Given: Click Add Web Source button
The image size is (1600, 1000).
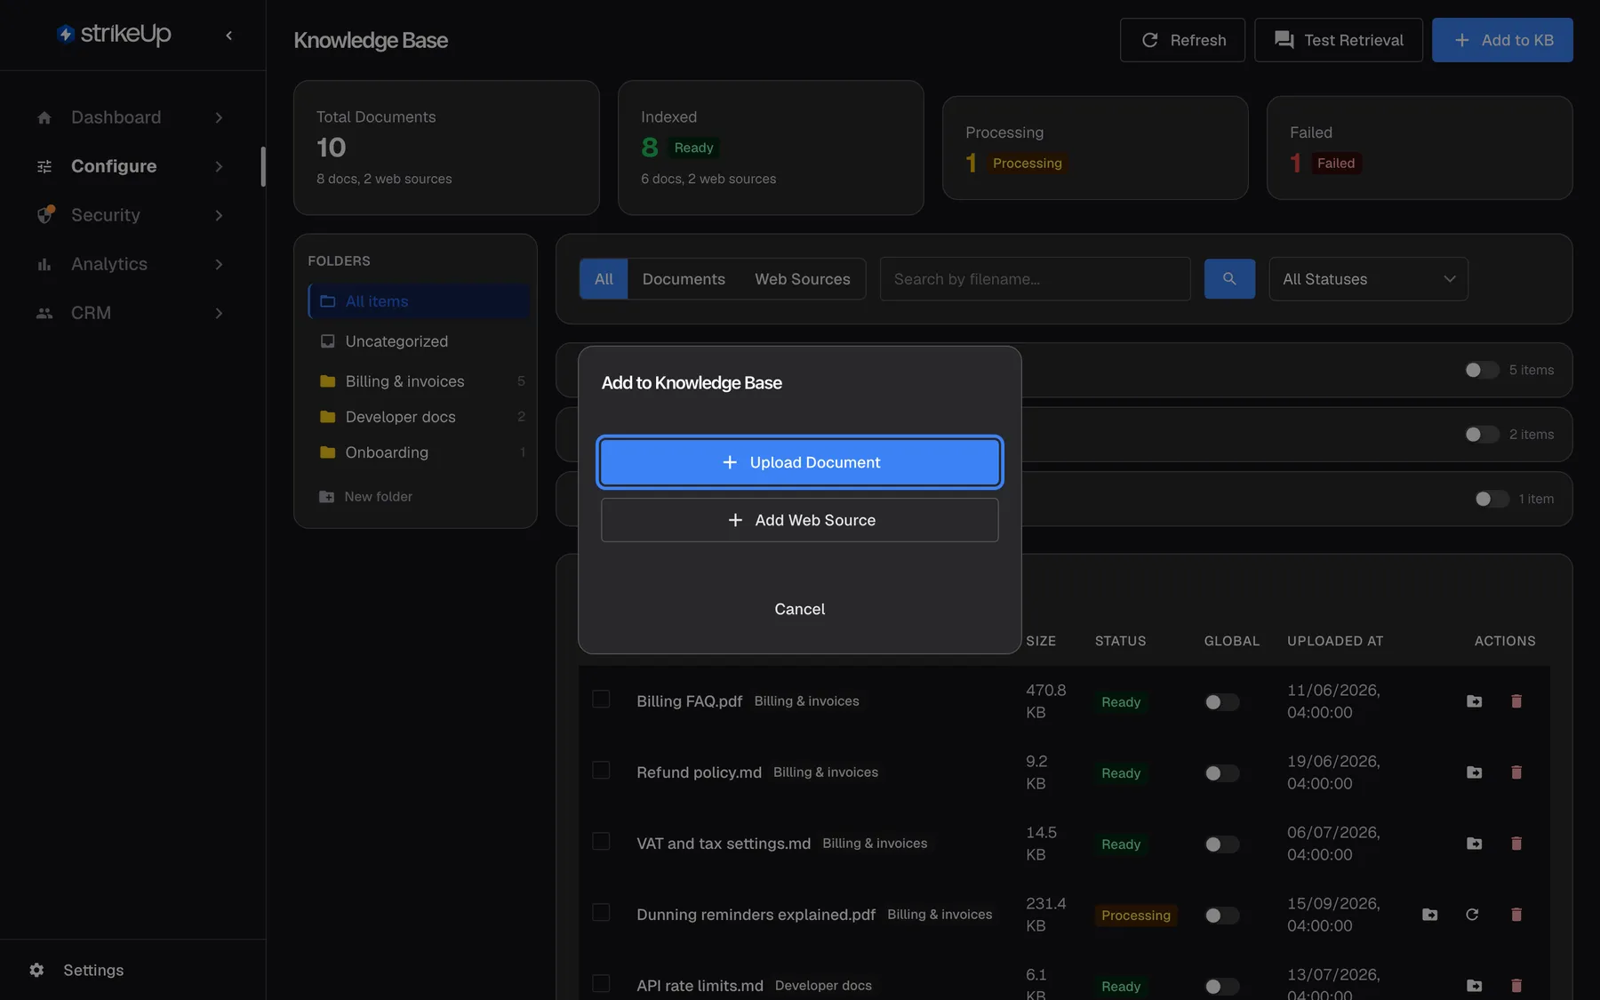Looking at the screenshot, I should 800,520.
